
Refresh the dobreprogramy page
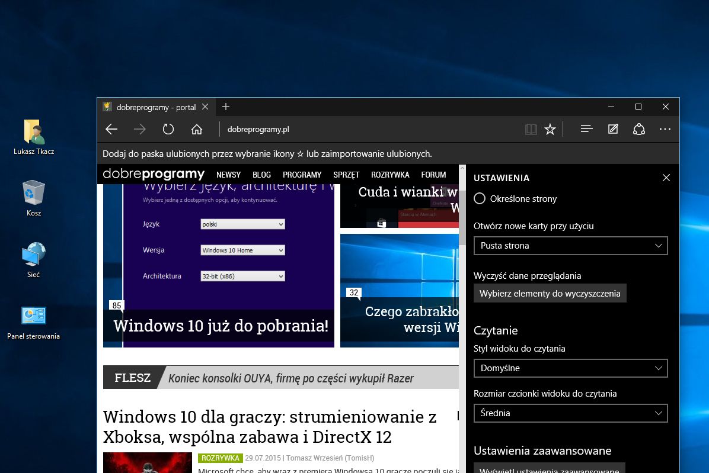[x=168, y=129]
